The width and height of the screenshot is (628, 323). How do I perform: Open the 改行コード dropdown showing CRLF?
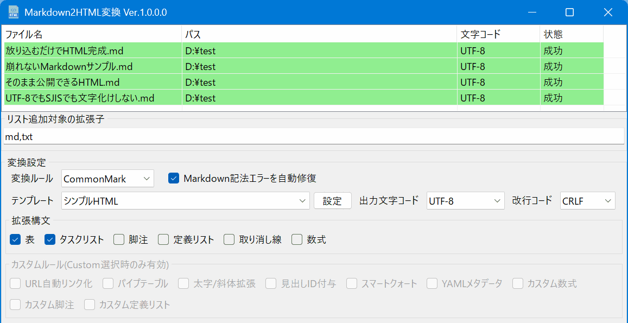pos(587,200)
